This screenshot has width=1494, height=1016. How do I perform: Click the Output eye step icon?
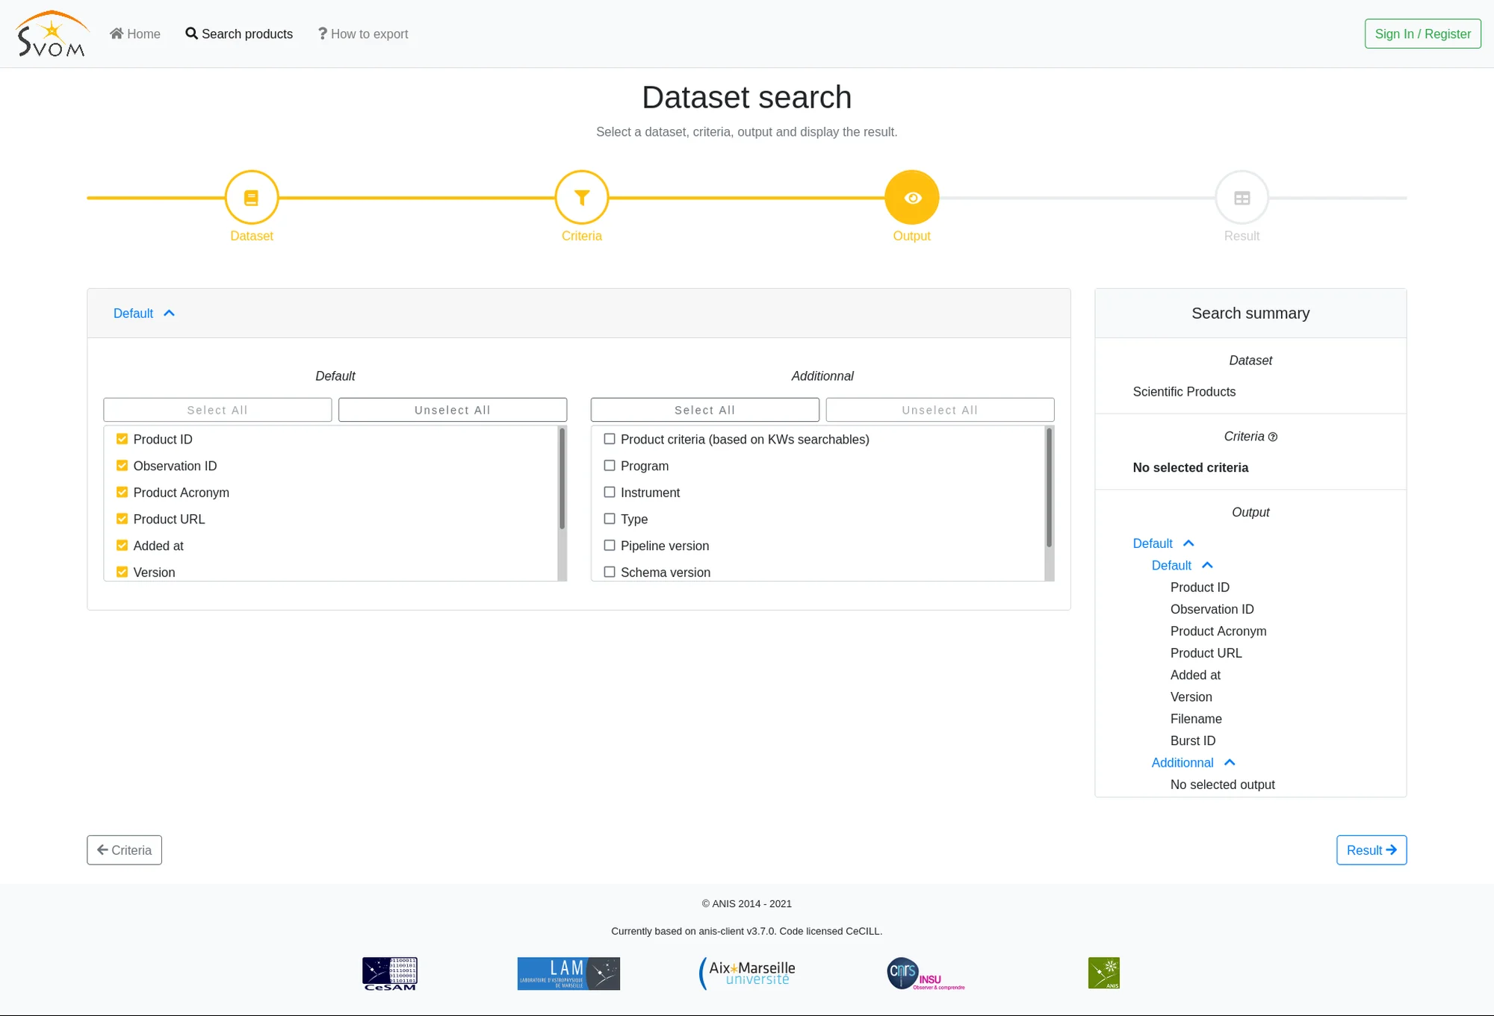click(912, 198)
